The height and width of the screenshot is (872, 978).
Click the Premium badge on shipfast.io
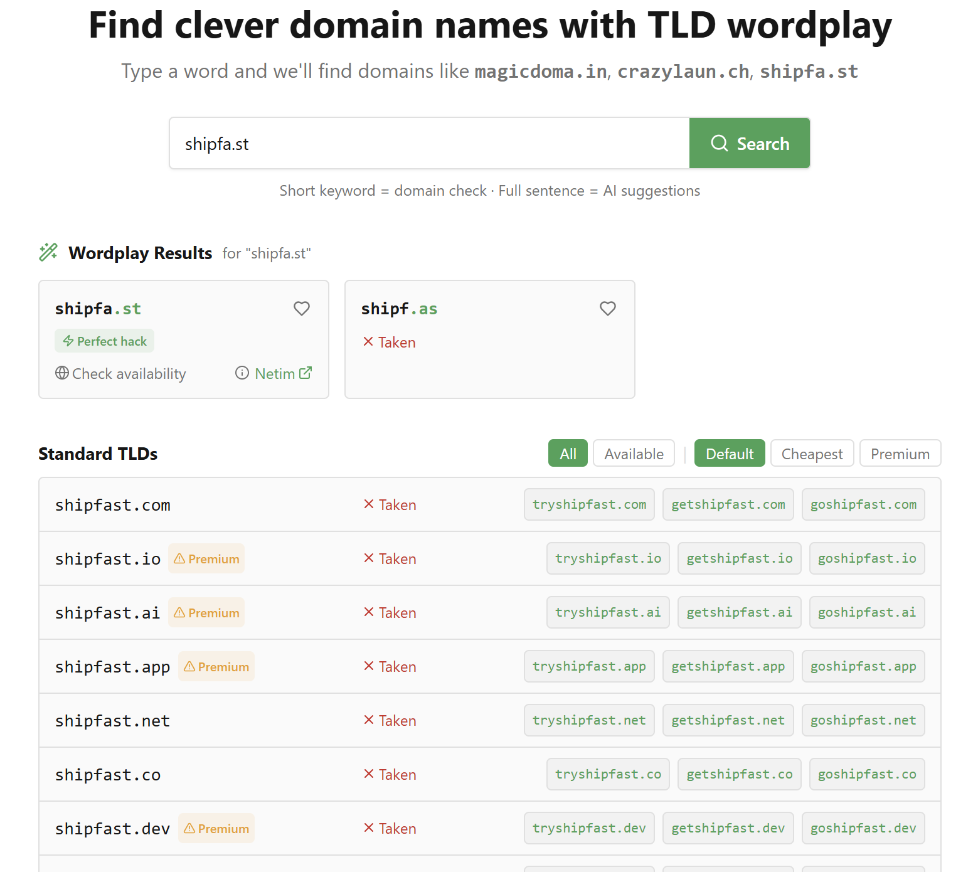206,558
